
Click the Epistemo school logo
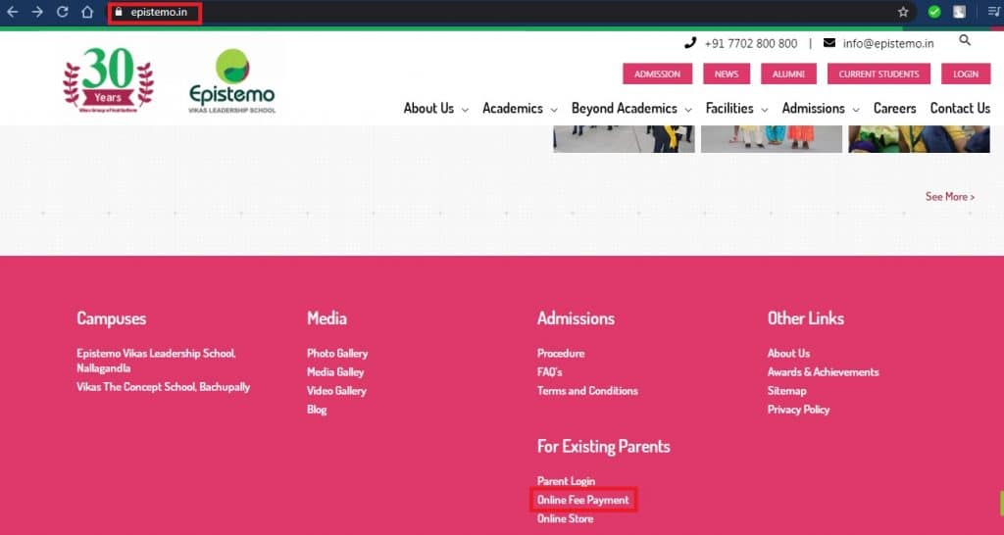(x=231, y=81)
